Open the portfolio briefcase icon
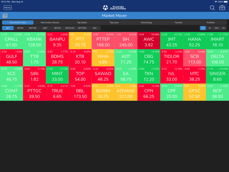The image size is (229, 172). 222,8
